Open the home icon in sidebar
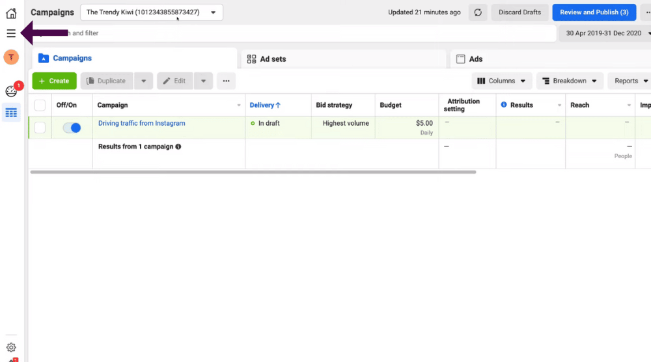The height and width of the screenshot is (362, 651). [x=11, y=13]
